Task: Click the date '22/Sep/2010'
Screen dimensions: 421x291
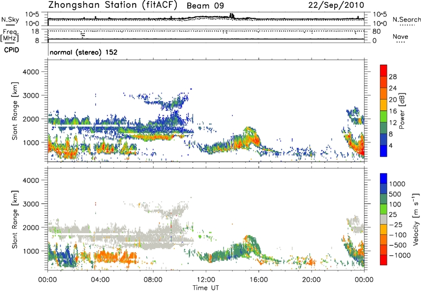Action: coord(336,5)
